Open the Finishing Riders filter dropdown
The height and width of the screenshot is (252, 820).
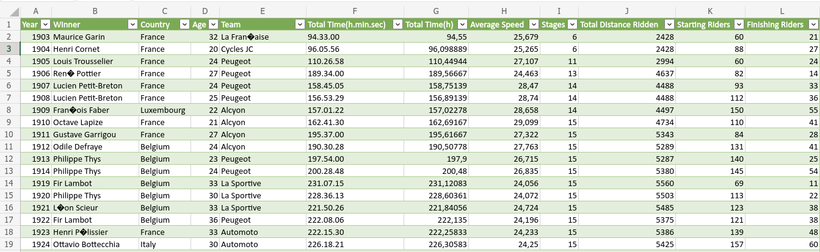(x=813, y=24)
